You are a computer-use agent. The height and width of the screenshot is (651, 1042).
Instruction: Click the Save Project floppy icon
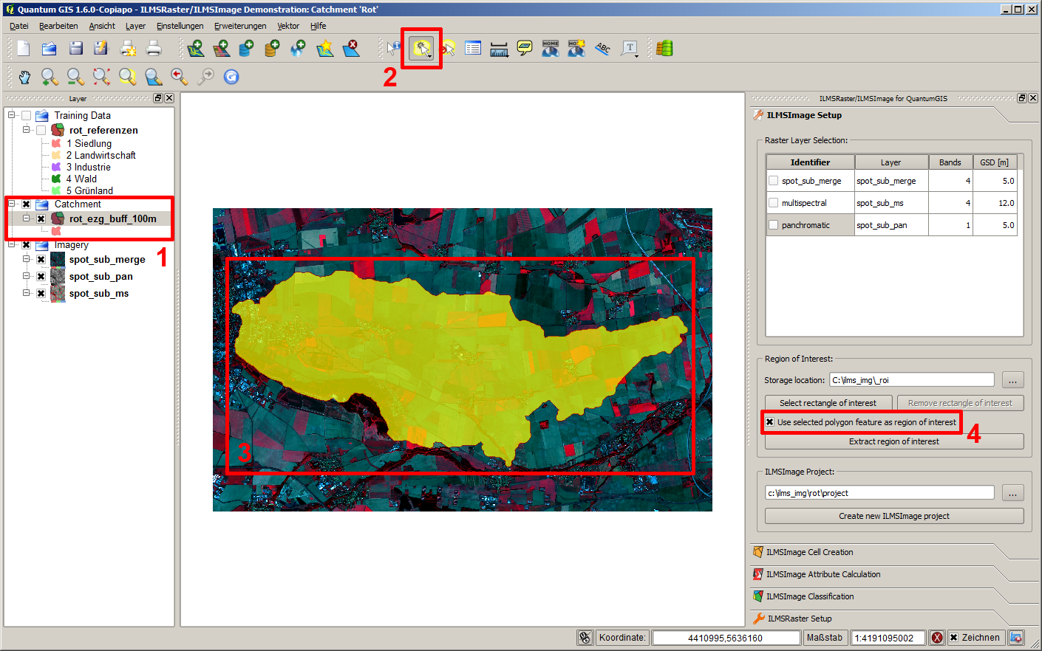[75, 49]
